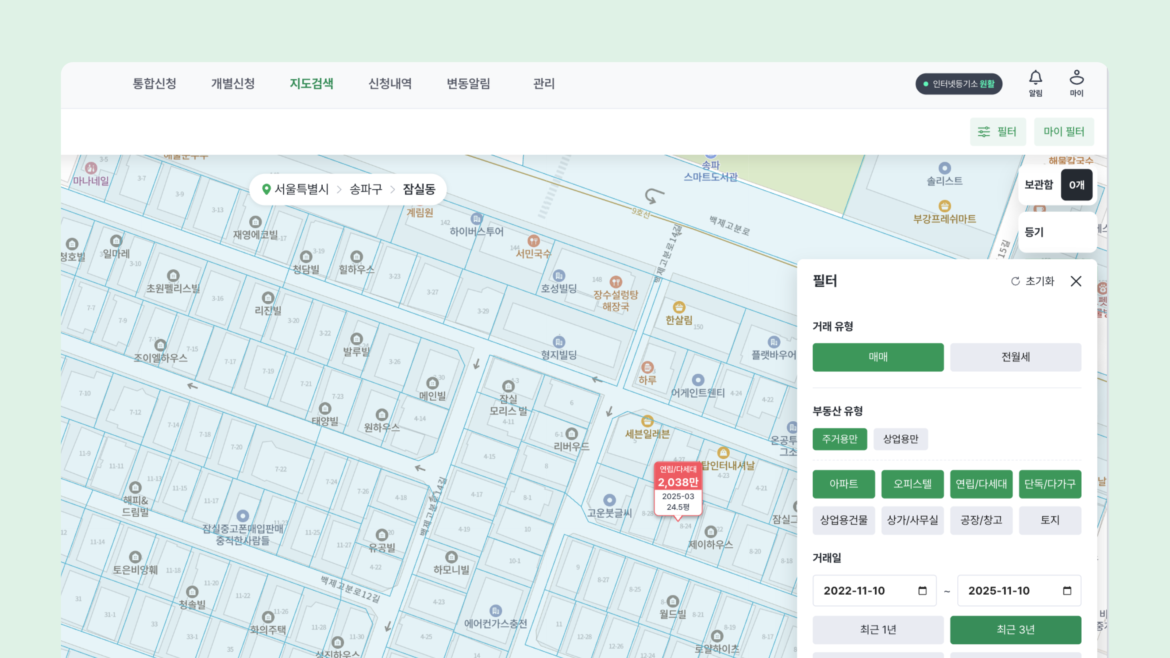Image resolution: width=1170 pixels, height=658 pixels.
Task: Open start date calendar picker icon
Action: [x=922, y=590]
